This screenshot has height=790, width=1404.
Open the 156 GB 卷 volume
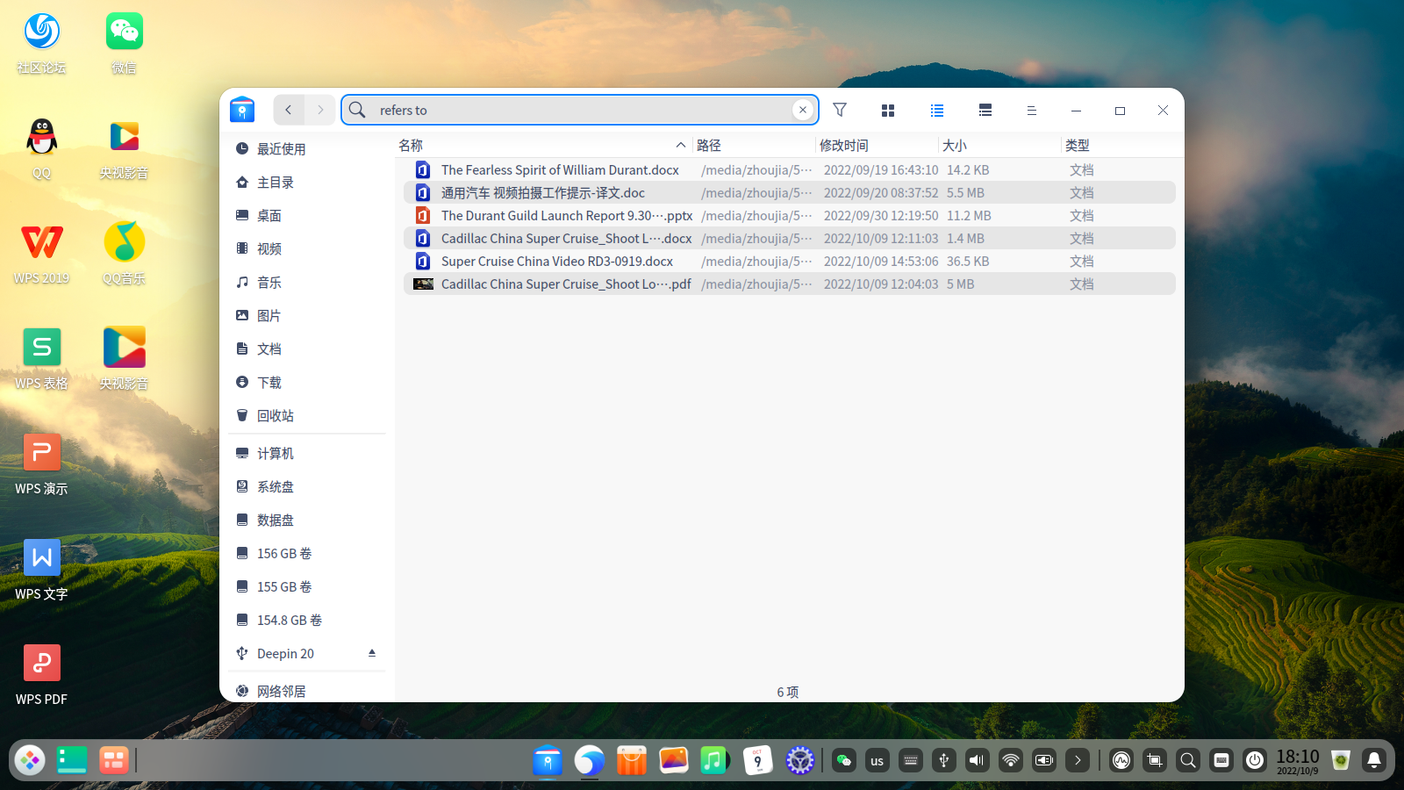pyautogui.click(x=307, y=554)
